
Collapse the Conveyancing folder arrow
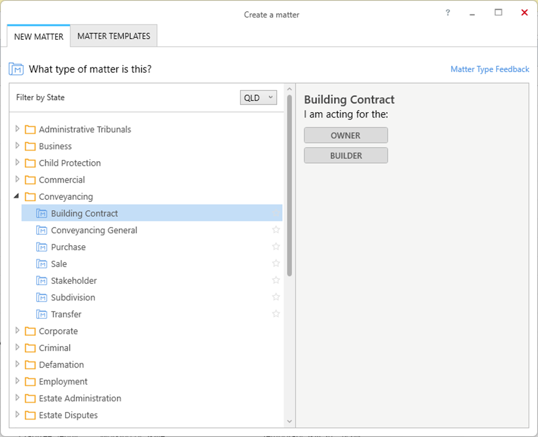(17, 196)
